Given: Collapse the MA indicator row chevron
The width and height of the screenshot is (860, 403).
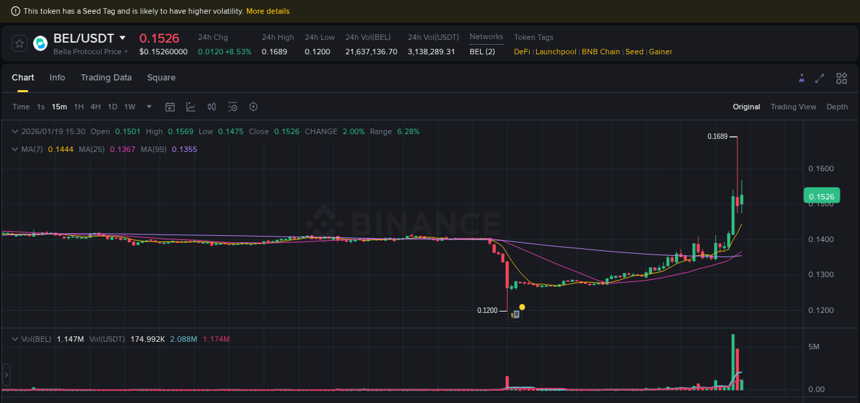Looking at the screenshot, I should click(x=14, y=149).
